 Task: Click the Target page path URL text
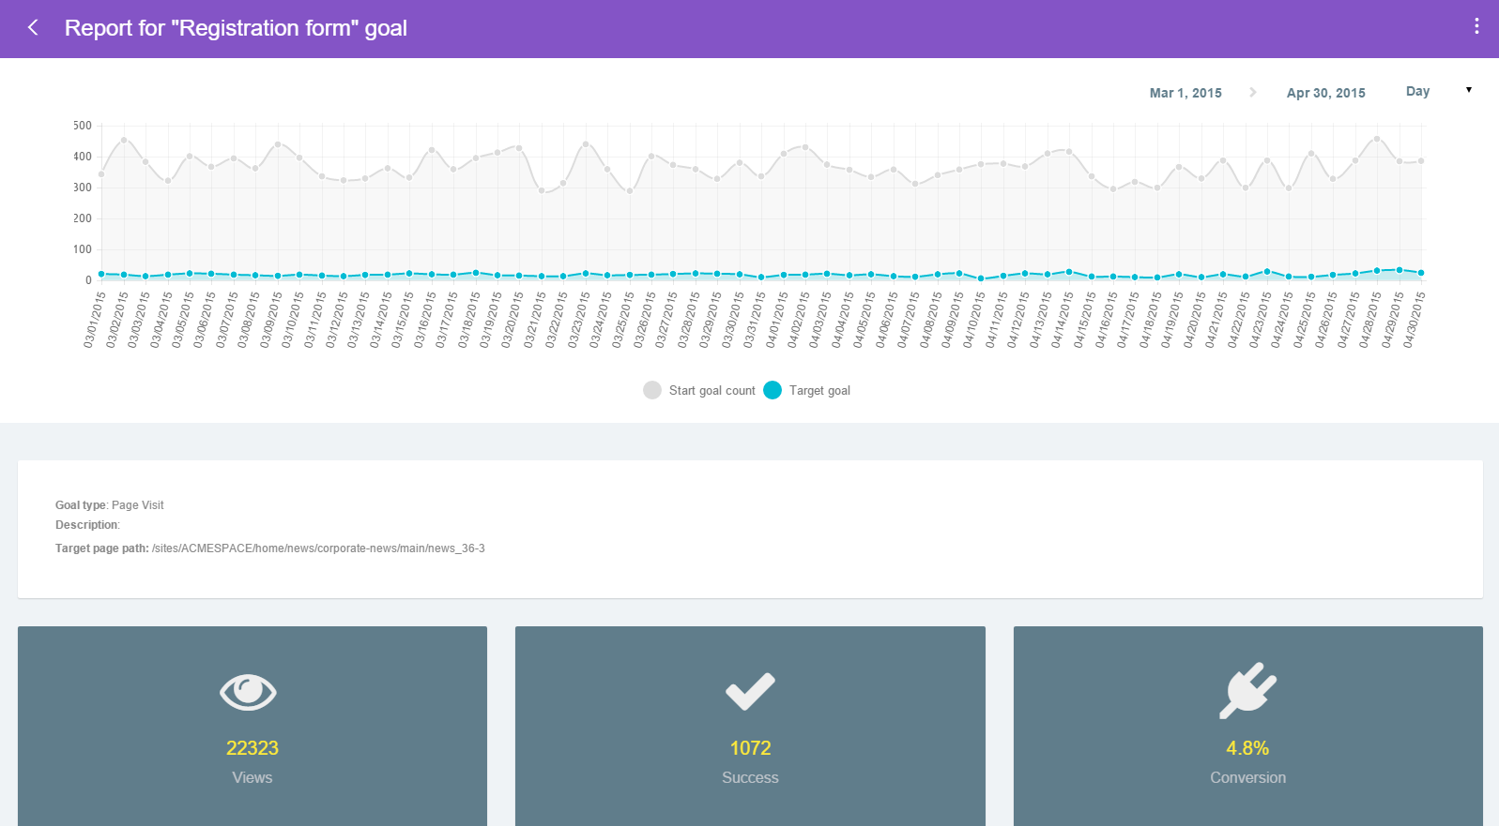pos(318,548)
